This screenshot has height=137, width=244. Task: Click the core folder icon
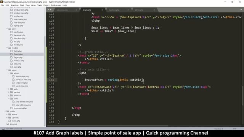pyautogui.click(x=10, y=29)
